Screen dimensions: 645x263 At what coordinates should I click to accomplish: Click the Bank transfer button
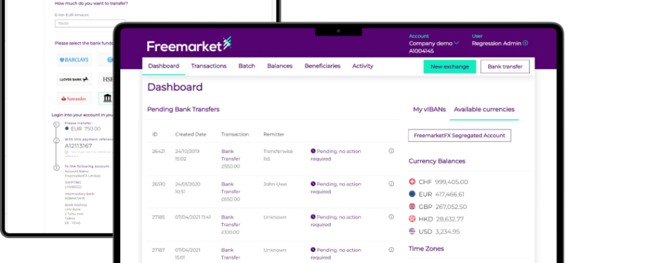coord(505,66)
